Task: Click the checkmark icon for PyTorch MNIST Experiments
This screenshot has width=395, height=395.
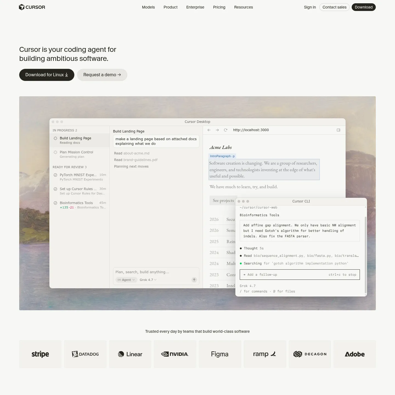Action: (55, 175)
